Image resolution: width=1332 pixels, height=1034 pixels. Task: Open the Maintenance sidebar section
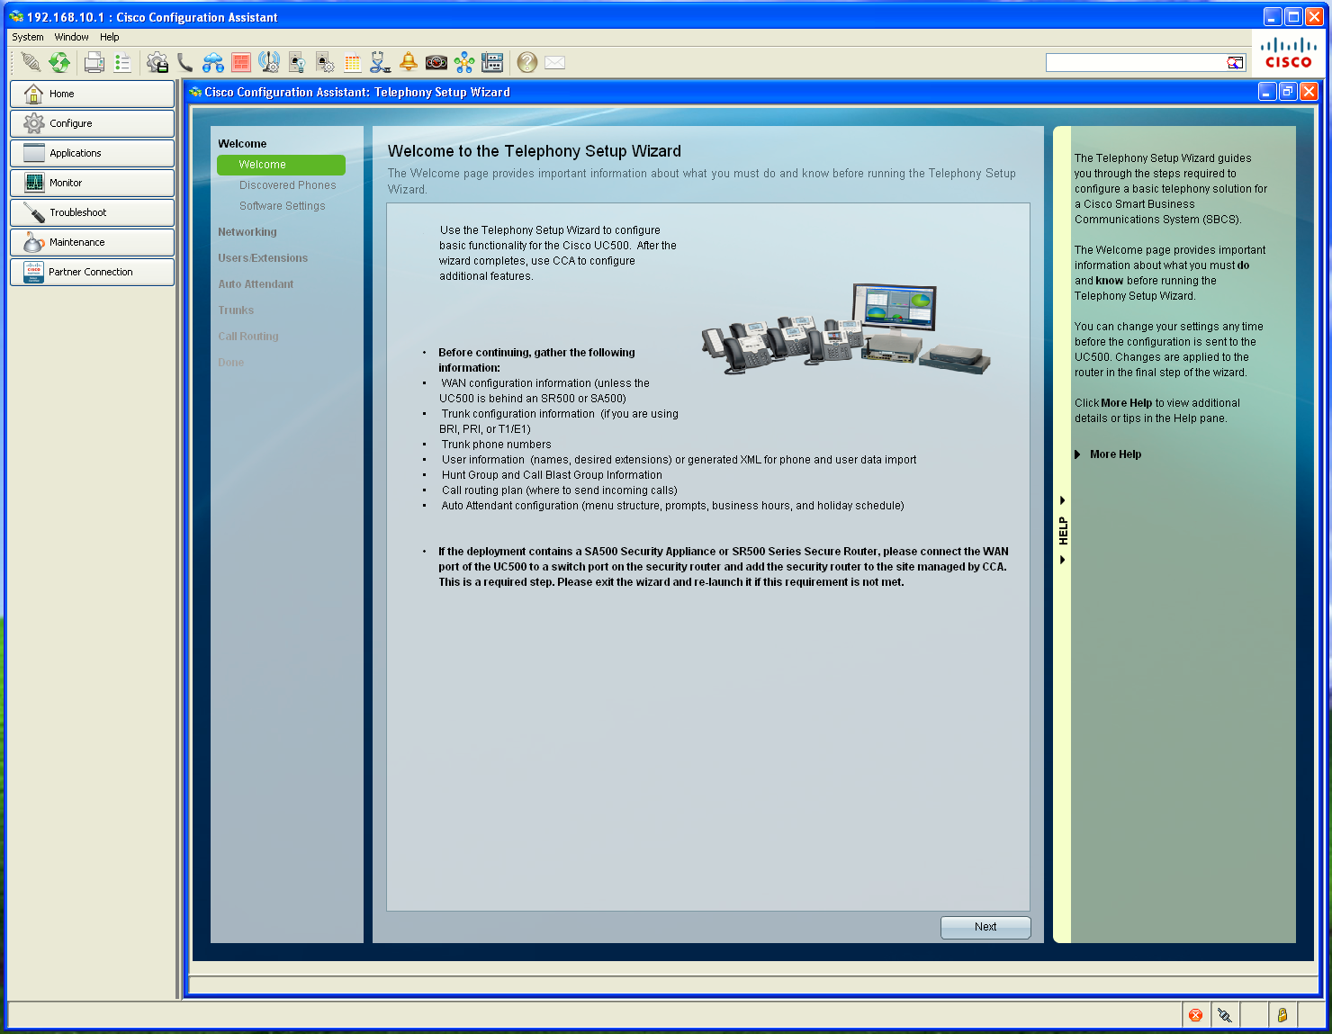click(x=92, y=242)
